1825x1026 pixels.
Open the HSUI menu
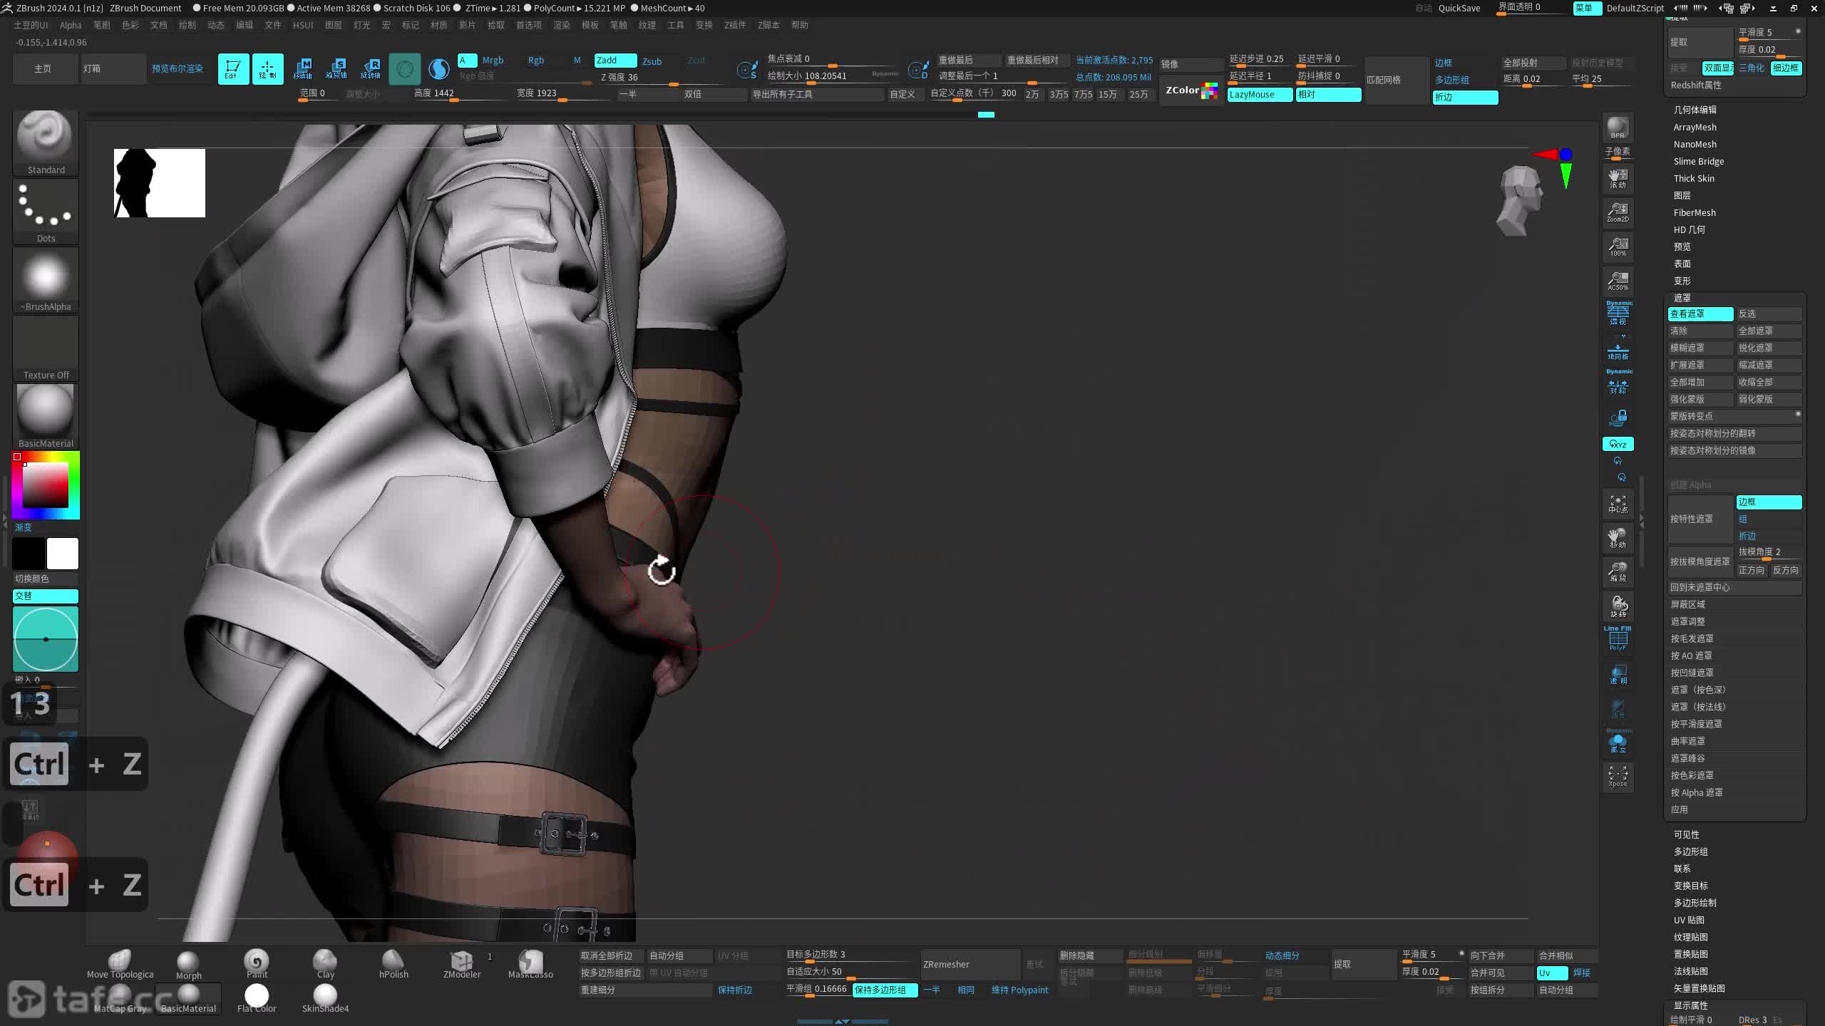[x=303, y=25]
